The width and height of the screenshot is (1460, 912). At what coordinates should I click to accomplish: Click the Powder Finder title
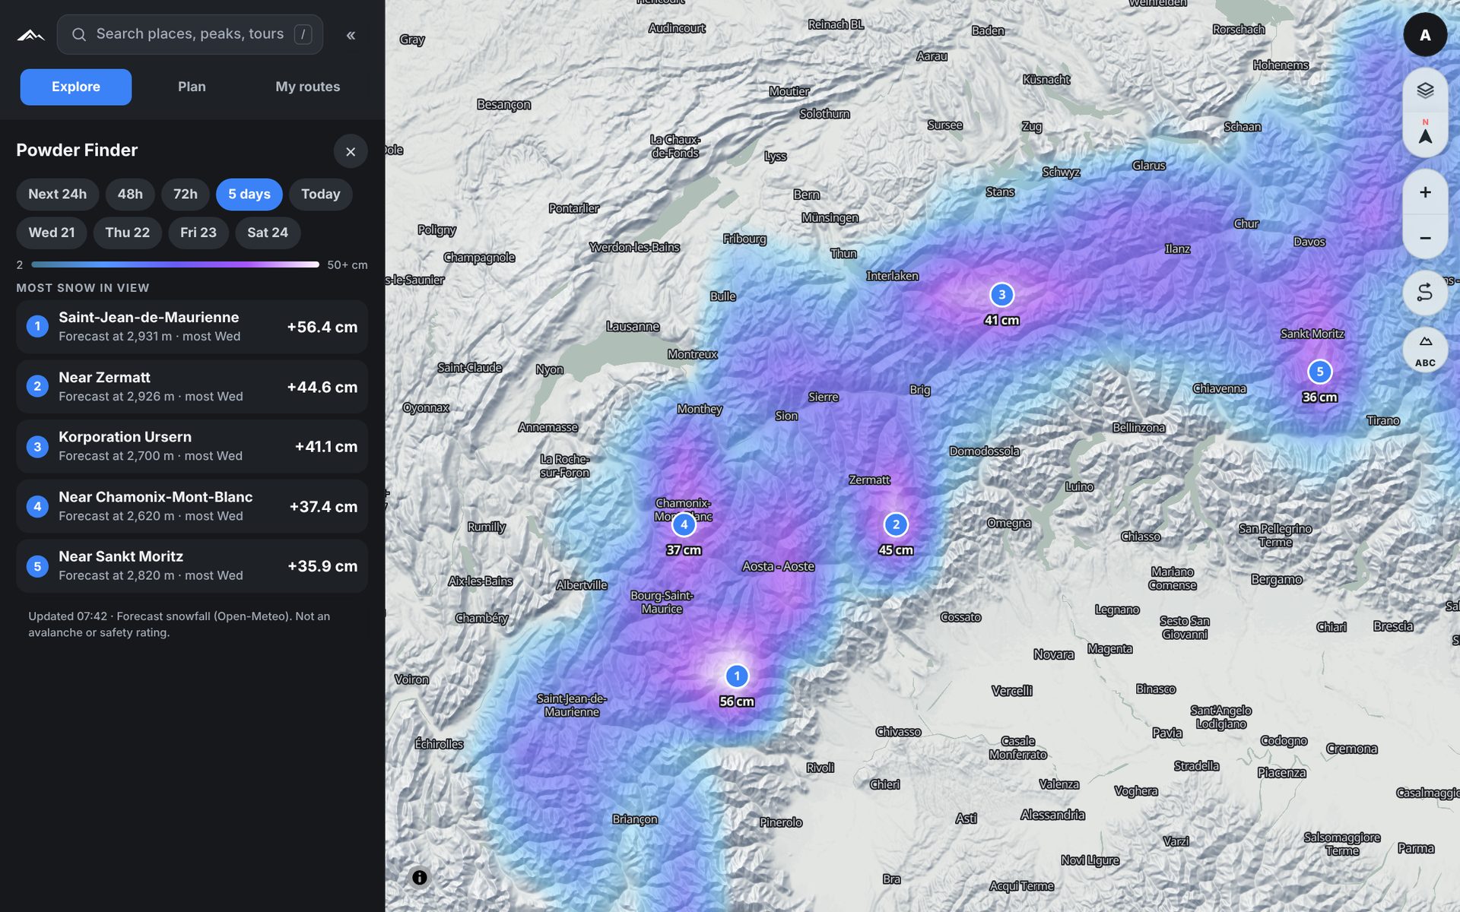point(77,150)
